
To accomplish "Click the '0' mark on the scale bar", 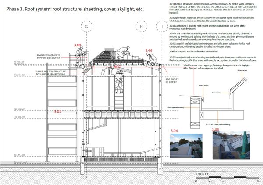I will (196, 181).
